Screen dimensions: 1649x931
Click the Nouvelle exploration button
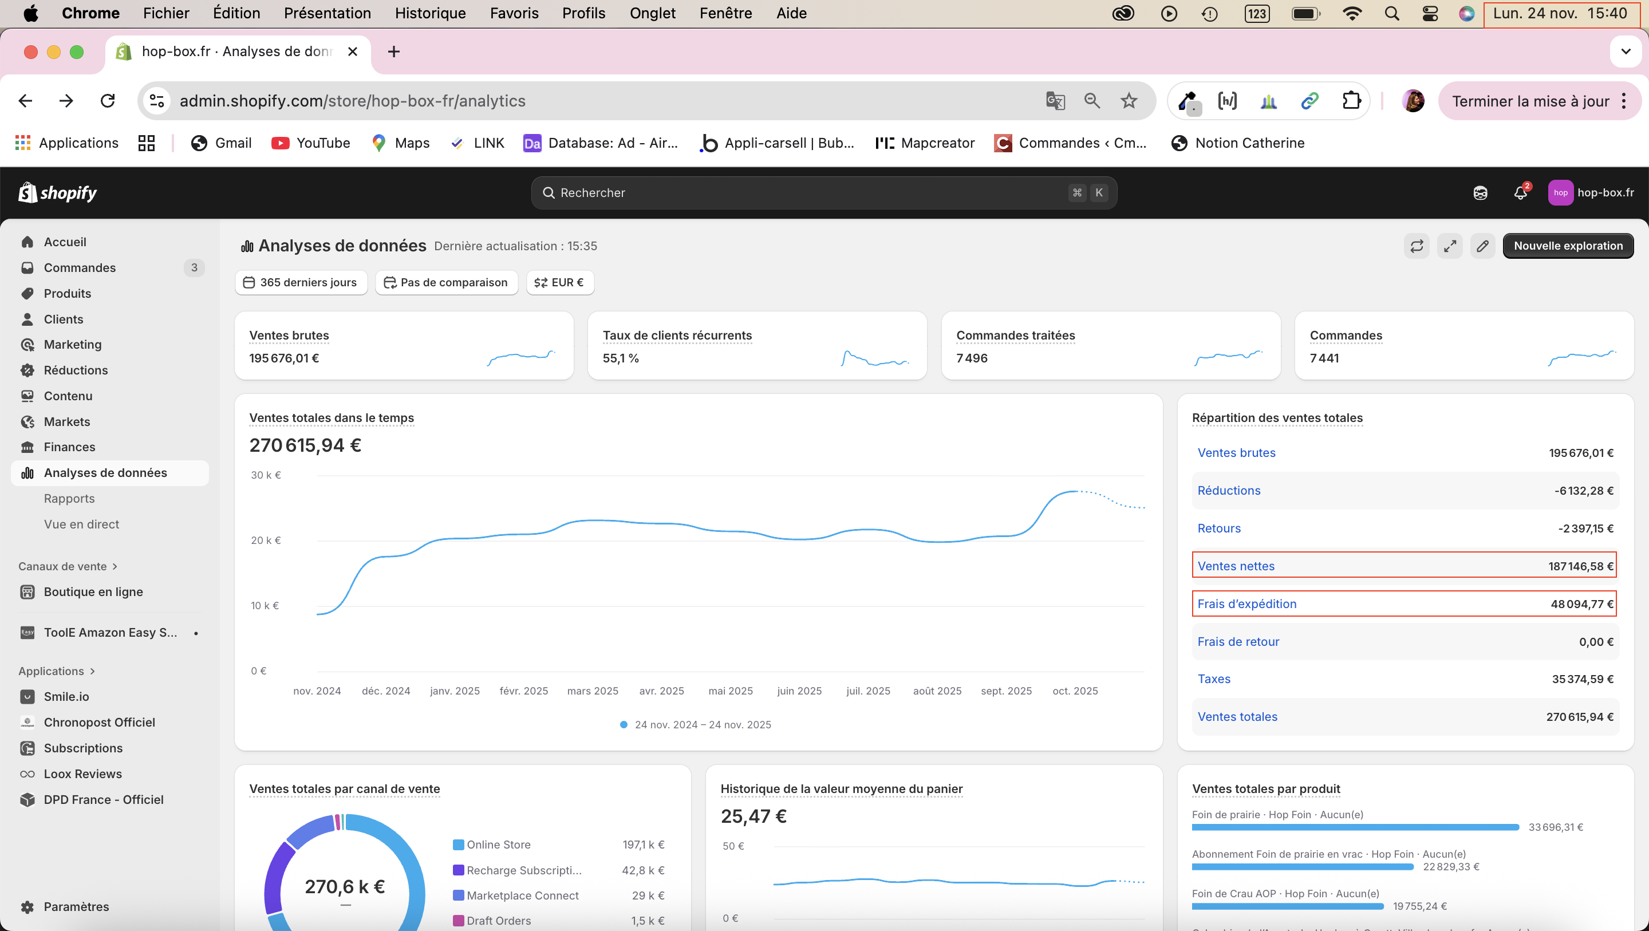[1568, 246]
